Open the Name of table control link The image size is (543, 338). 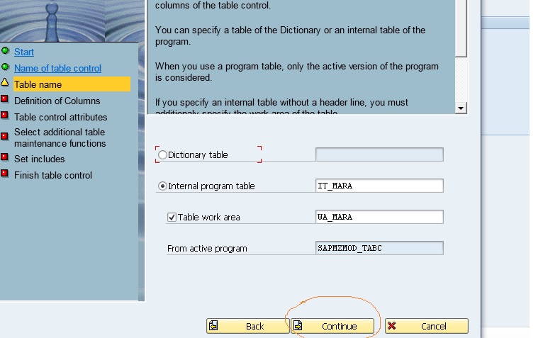point(58,68)
